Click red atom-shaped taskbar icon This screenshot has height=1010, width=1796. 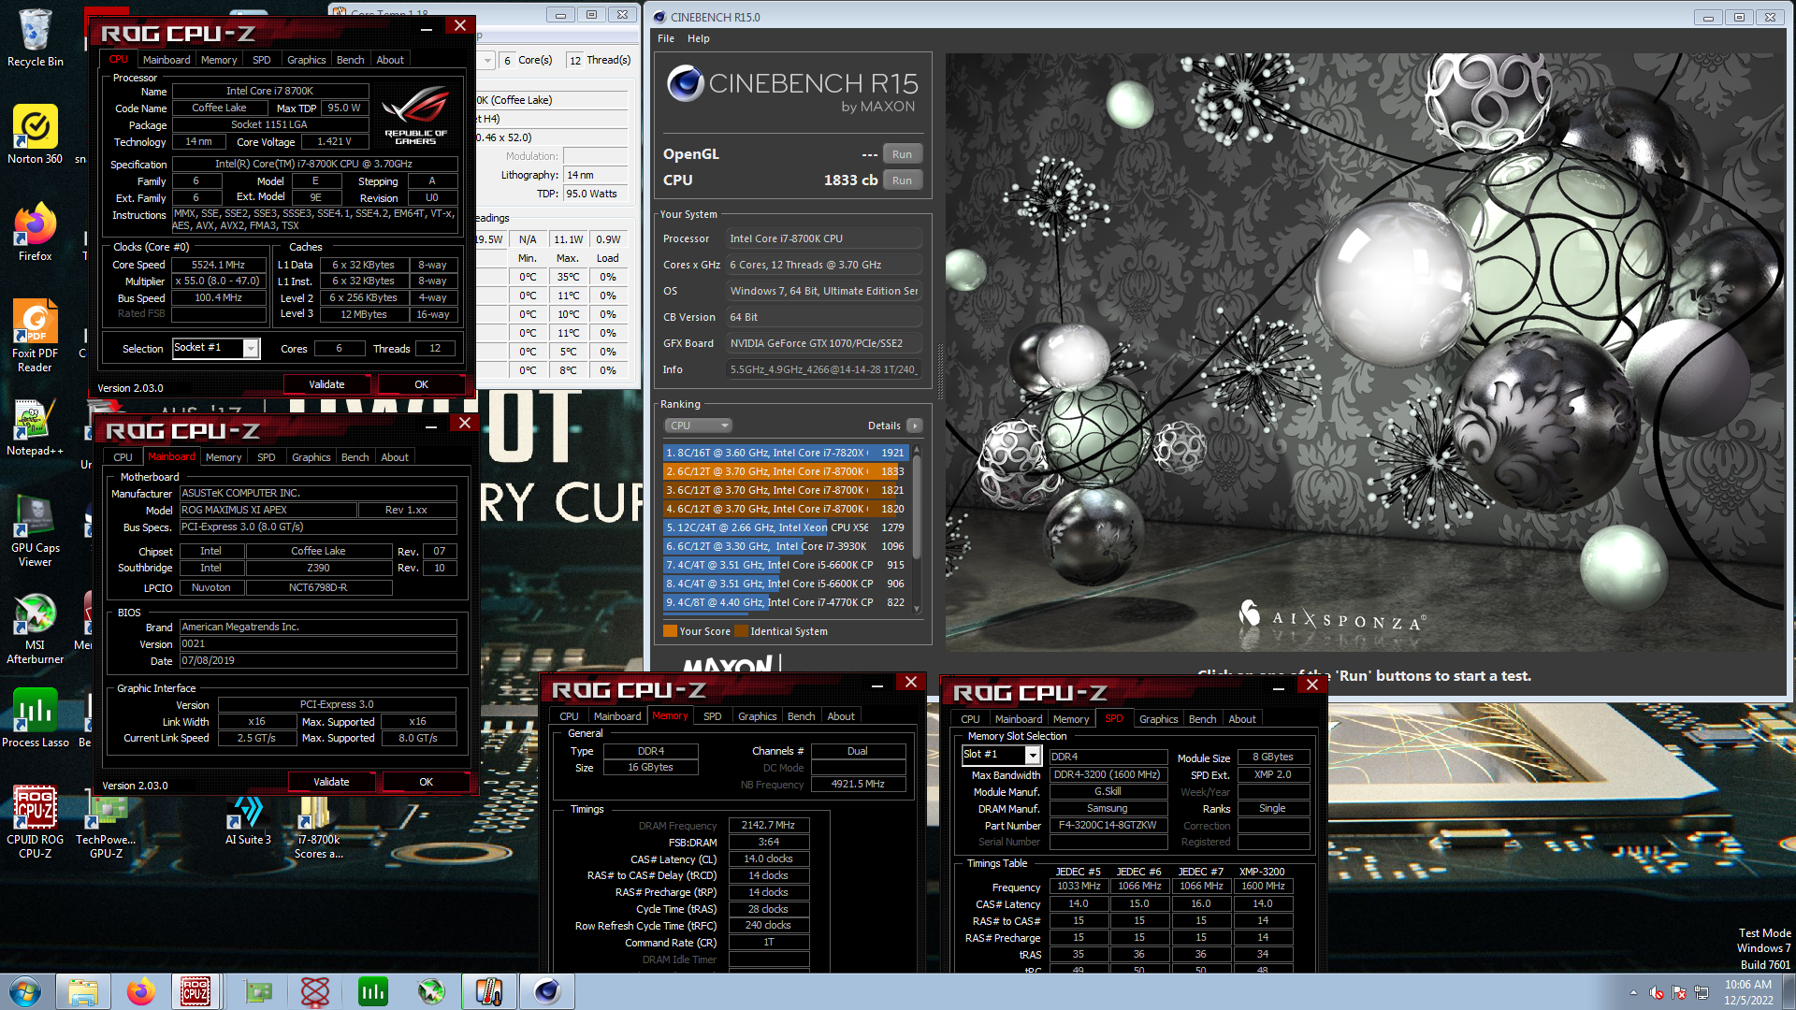click(x=315, y=991)
